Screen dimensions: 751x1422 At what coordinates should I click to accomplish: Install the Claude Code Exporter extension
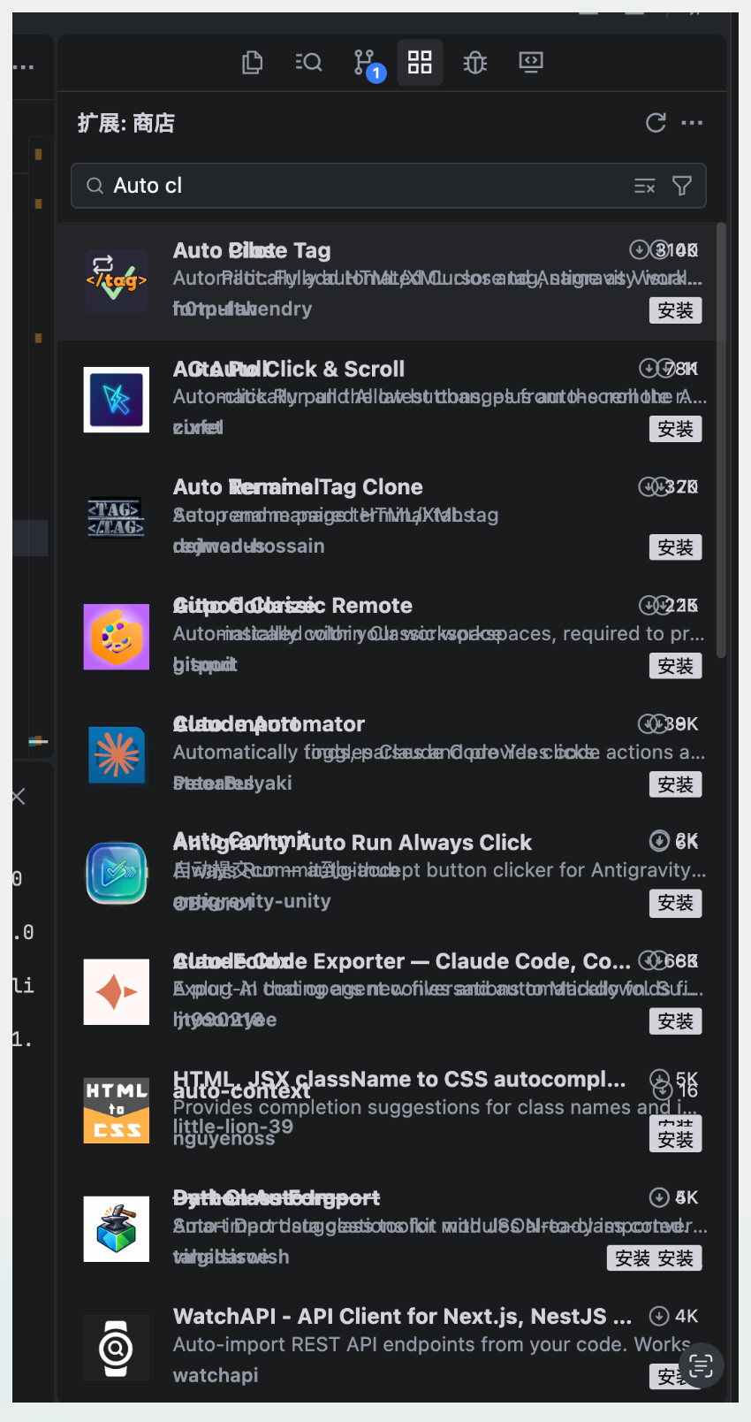pos(676,1021)
